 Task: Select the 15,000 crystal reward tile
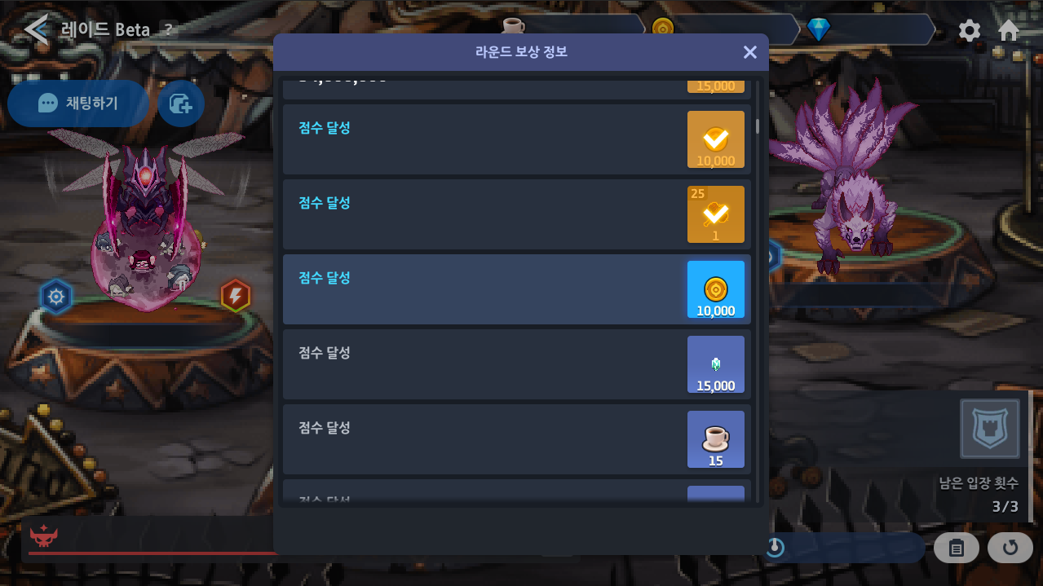(716, 364)
